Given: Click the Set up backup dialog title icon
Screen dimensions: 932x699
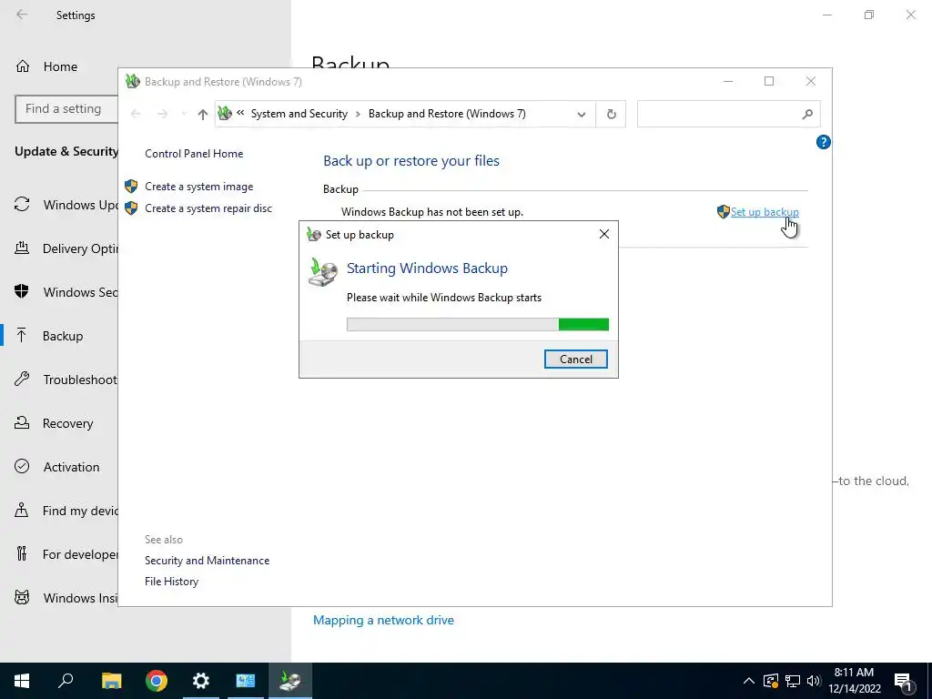Looking at the screenshot, I should click(313, 234).
